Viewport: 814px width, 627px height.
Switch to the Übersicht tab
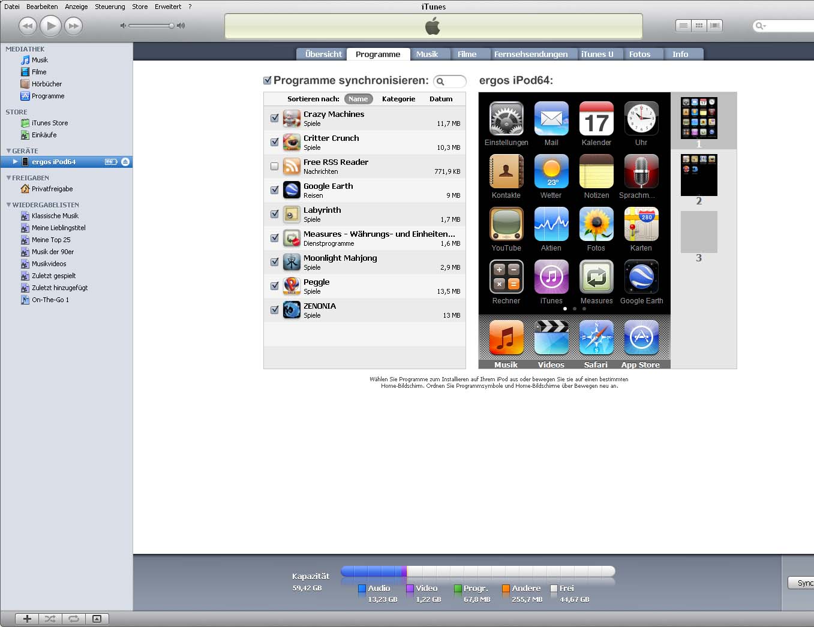pos(323,54)
